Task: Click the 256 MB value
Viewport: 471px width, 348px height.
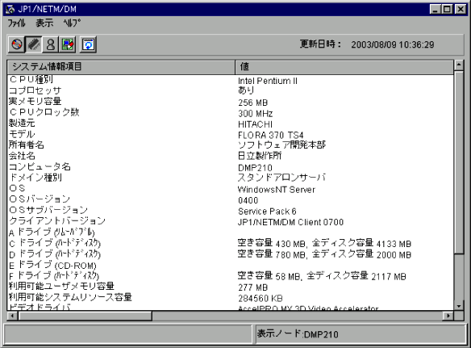Action: (253, 103)
